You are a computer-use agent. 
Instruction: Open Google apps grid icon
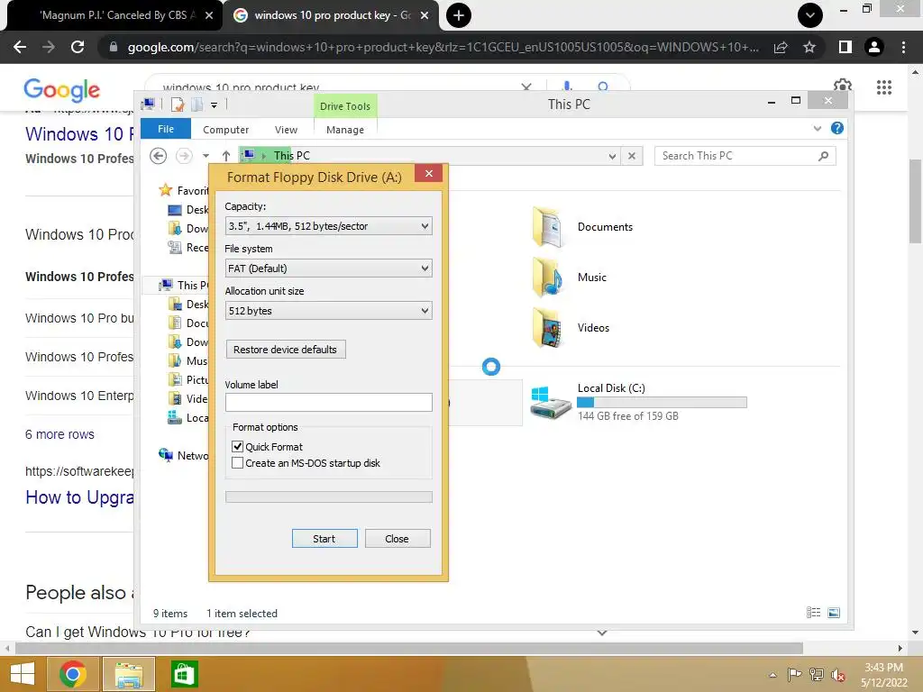tap(884, 87)
